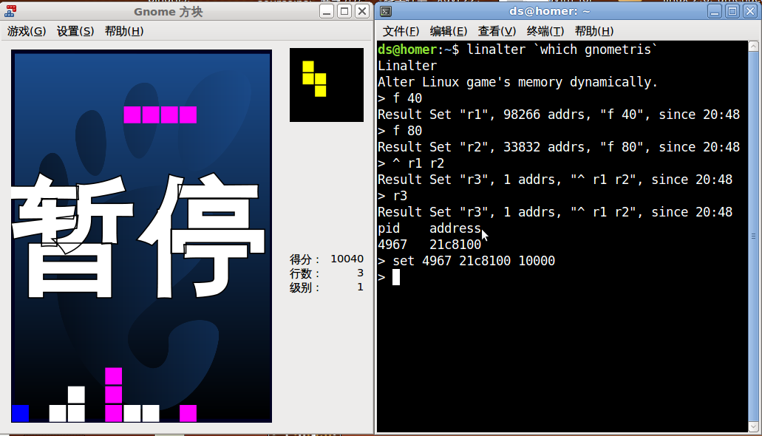The width and height of the screenshot is (762, 436).
Task: Minimize the ds@homer terminal window
Action: [x=715, y=11]
